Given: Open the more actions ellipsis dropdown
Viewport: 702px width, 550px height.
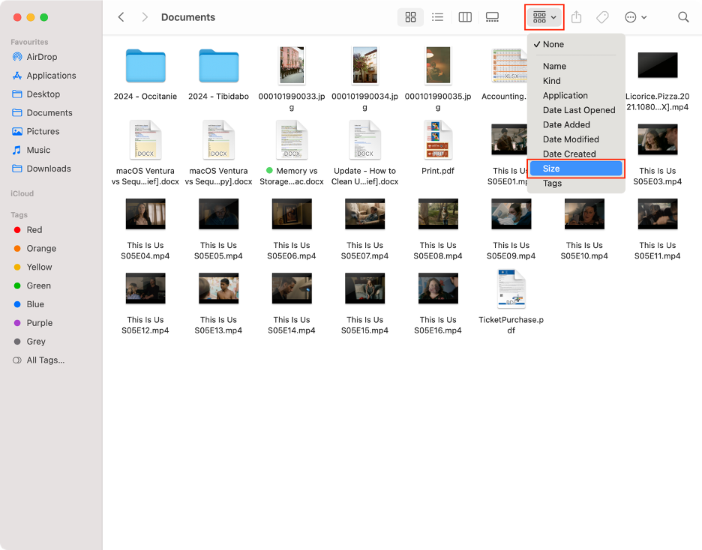Looking at the screenshot, I should (632, 16).
